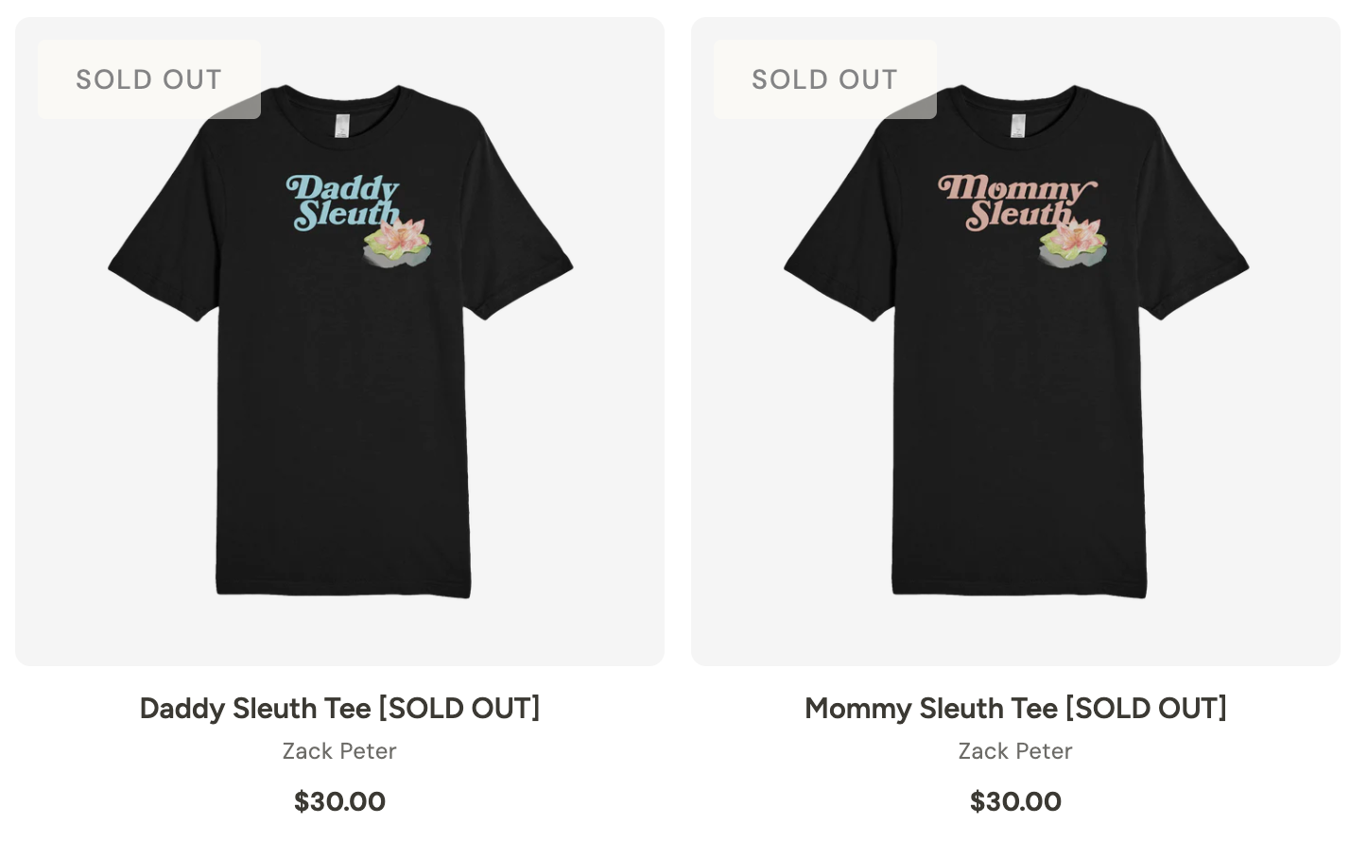The height and width of the screenshot is (858, 1350).
Task: Click the $30.00 price under Mommy tee
Action: (1015, 801)
